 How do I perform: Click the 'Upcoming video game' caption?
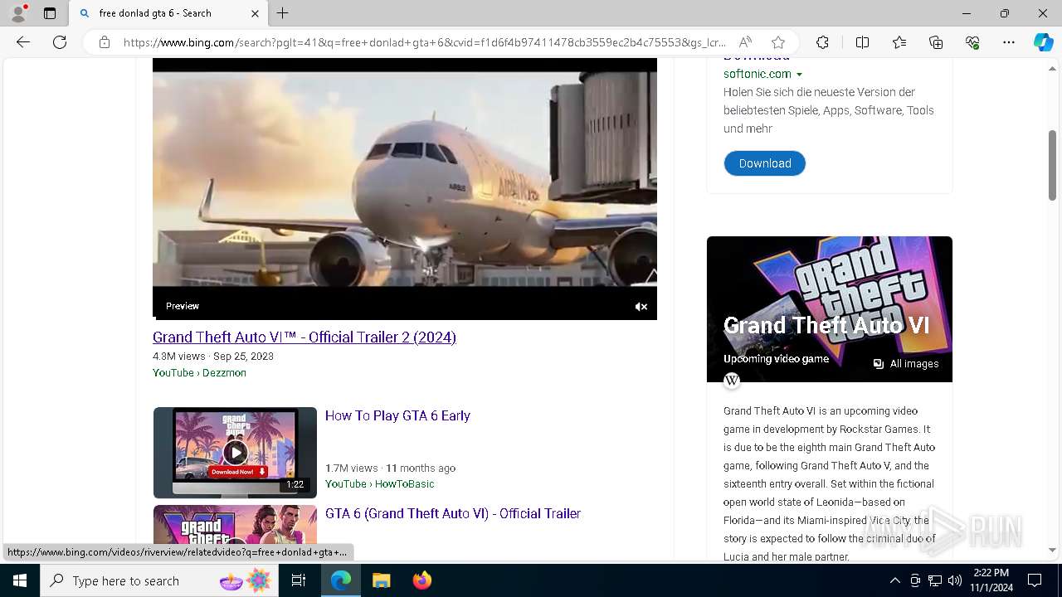tap(776, 359)
